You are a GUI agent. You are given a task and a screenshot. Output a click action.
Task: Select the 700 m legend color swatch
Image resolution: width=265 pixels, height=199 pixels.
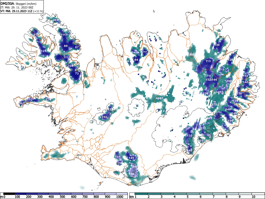88,194
